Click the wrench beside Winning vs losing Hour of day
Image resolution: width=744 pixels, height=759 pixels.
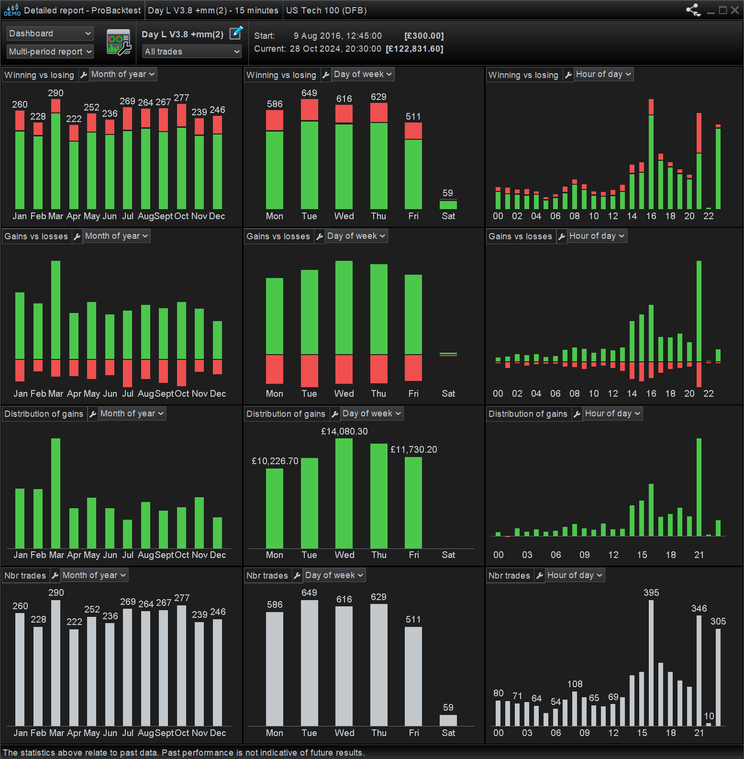point(568,75)
